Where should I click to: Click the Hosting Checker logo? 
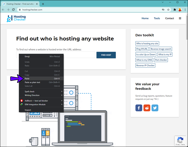pos(16,18)
